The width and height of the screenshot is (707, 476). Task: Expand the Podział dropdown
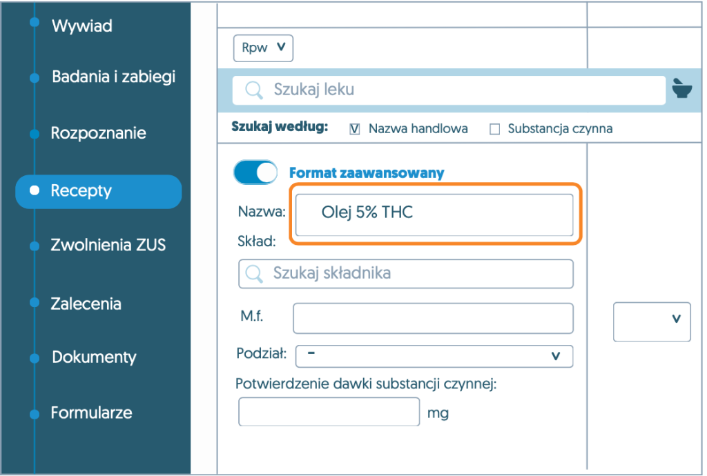(x=434, y=356)
